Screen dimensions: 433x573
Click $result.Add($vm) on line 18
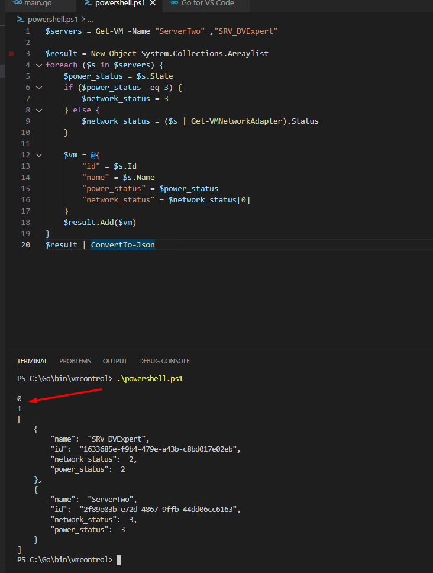tap(99, 222)
